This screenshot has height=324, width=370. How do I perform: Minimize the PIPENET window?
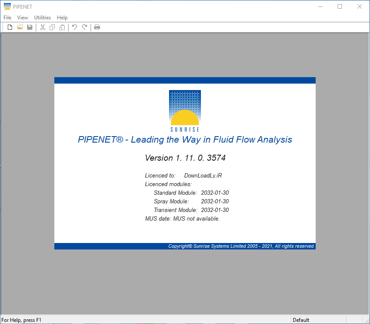[x=320, y=6]
